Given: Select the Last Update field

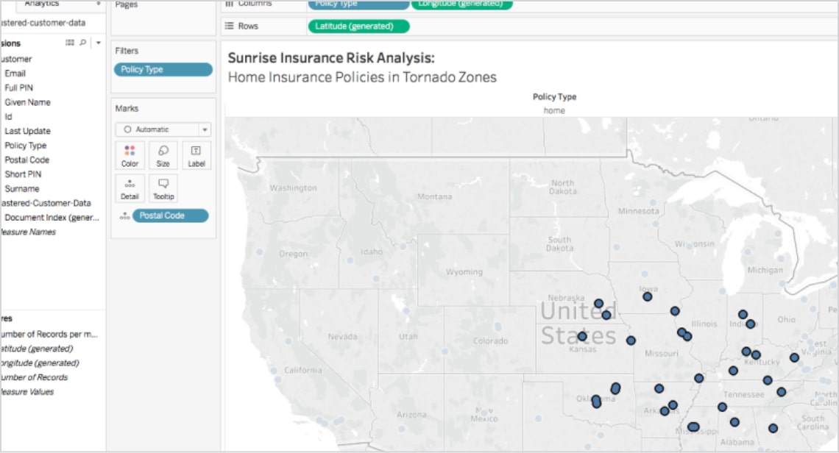Looking at the screenshot, I should (x=27, y=131).
